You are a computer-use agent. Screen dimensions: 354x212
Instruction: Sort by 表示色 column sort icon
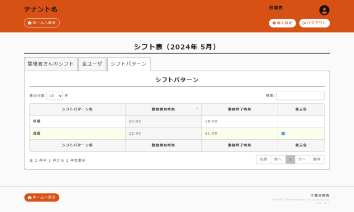coord(320,109)
